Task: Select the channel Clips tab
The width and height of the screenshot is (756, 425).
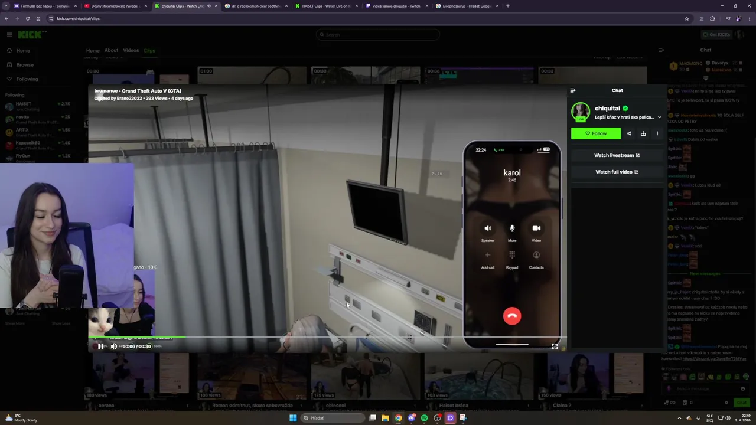Action: point(149,51)
